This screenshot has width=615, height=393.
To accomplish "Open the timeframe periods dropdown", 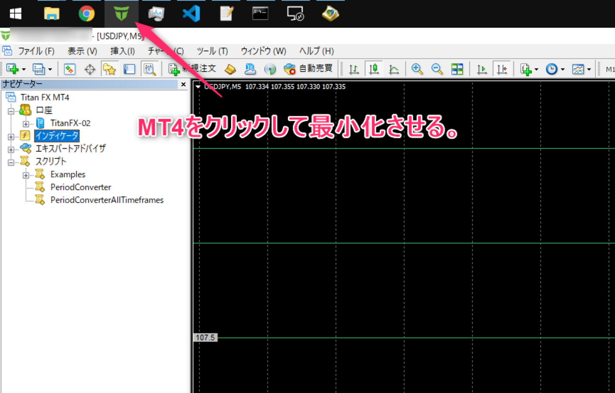I will tap(562, 69).
